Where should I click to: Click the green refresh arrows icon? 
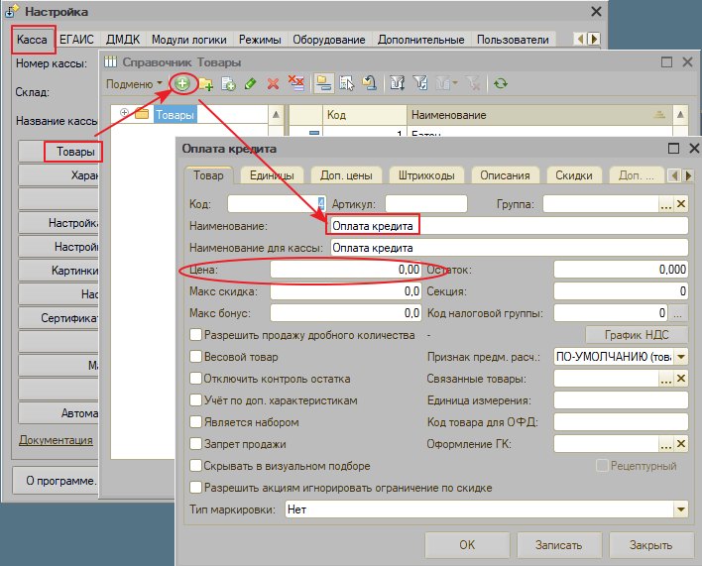click(500, 83)
